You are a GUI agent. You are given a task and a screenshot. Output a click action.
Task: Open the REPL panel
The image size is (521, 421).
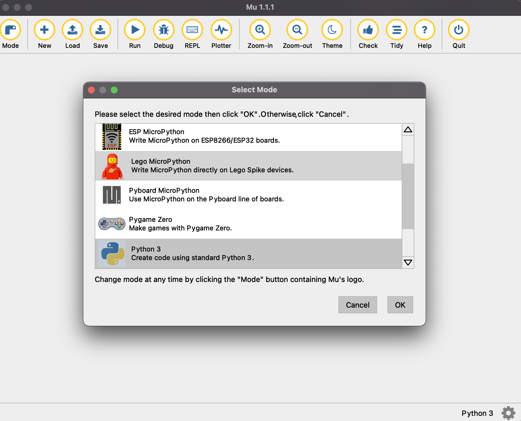click(192, 30)
